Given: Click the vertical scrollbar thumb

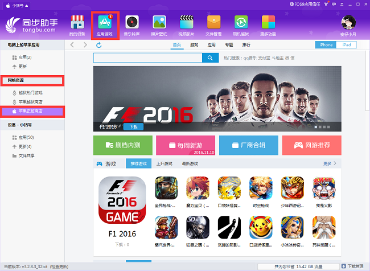Looking at the screenshot, I should point(367,80).
